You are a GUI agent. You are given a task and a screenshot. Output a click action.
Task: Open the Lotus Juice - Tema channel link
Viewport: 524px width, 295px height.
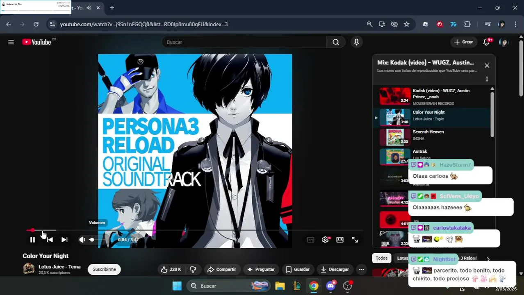pos(59,267)
